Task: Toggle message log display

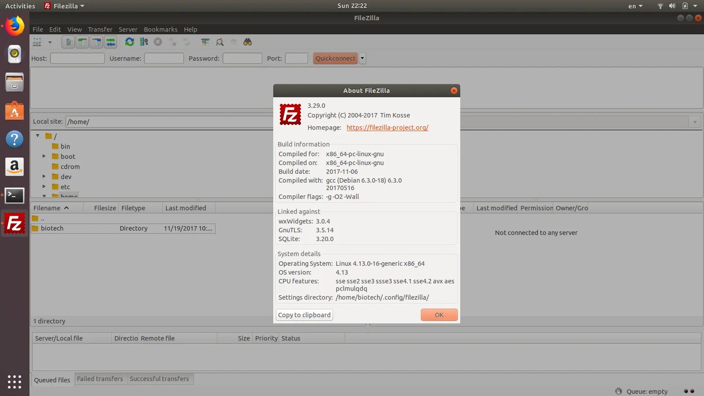Action: tap(68, 42)
